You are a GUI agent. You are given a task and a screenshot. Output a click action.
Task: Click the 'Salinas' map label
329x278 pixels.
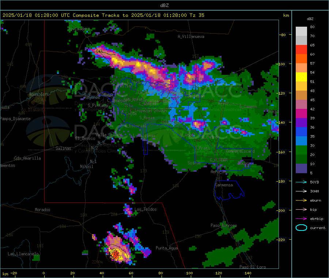(63, 148)
